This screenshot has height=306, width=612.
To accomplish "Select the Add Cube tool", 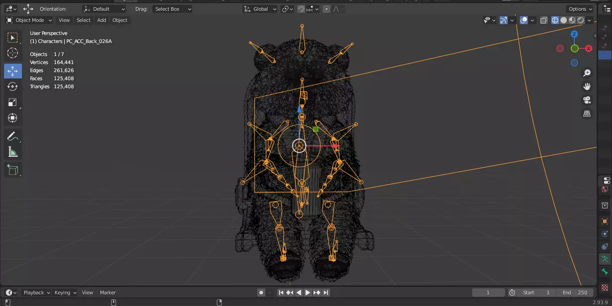I will pos(13,170).
